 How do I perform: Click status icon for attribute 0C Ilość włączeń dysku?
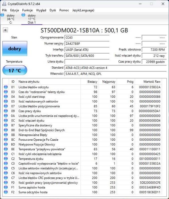(x=6, y=120)
